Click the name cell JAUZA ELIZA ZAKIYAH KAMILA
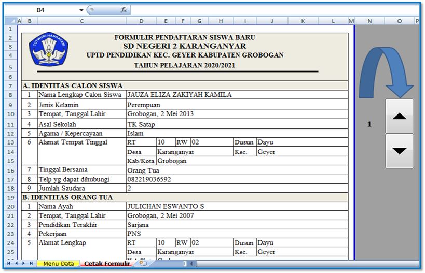The width and height of the screenshot is (425, 273). 237,95
